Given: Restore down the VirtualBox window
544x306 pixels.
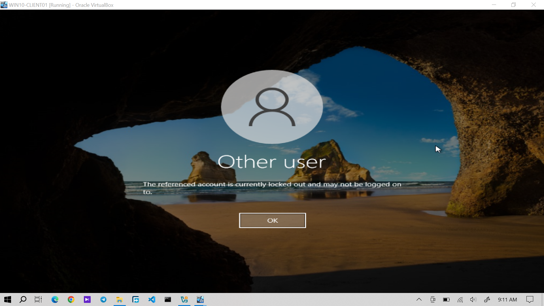Looking at the screenshot, I should [513, 5].
